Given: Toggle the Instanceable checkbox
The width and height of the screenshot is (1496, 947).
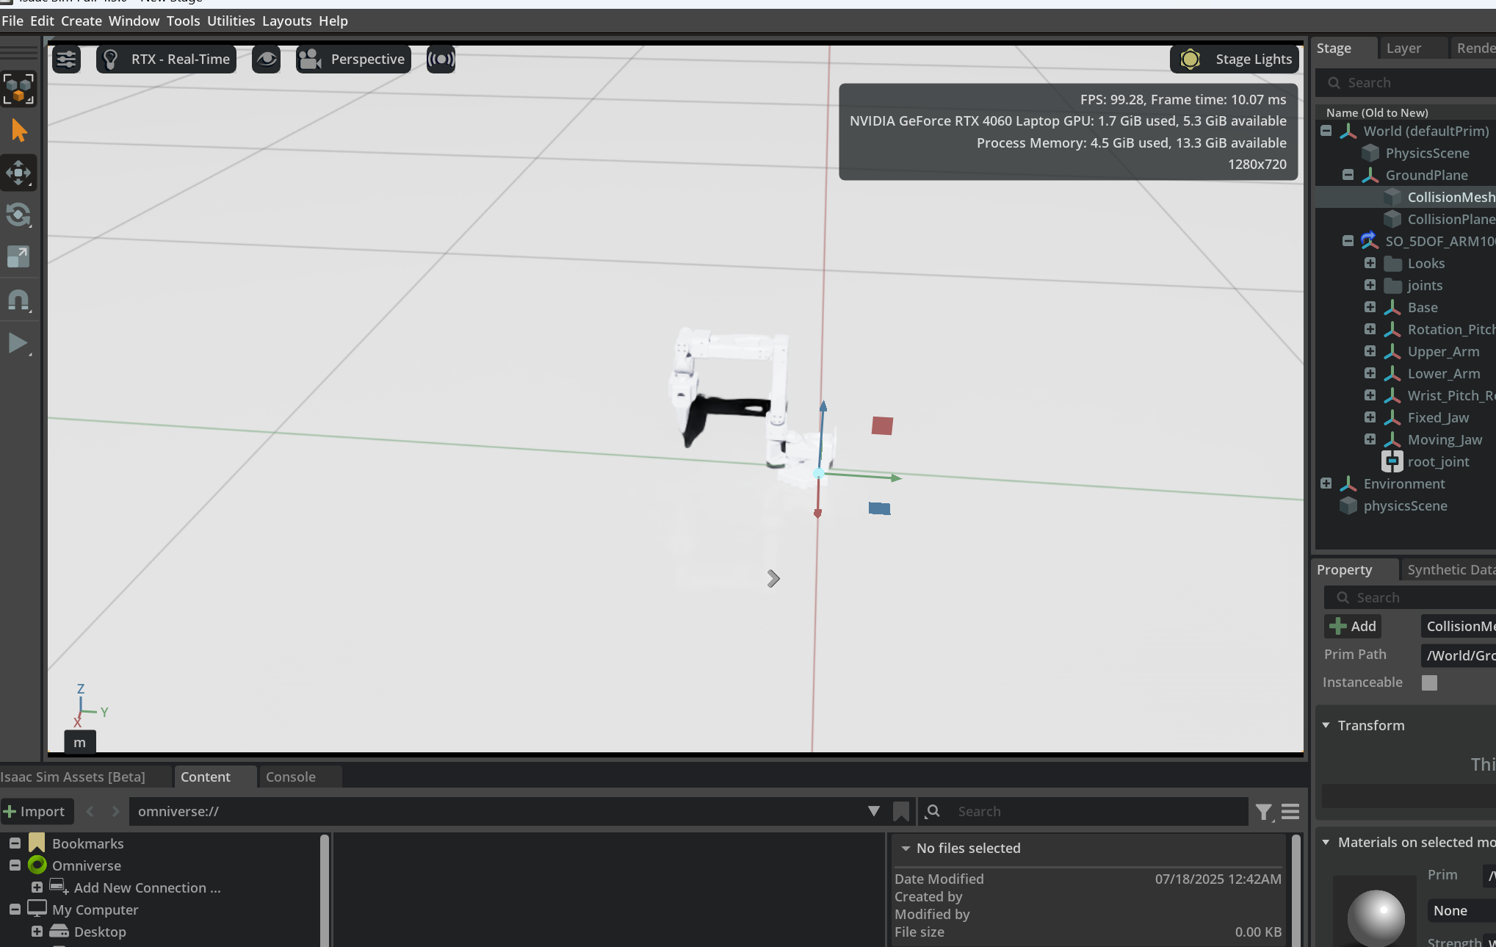Looking at the screenshot, I should pos(1429,683).
